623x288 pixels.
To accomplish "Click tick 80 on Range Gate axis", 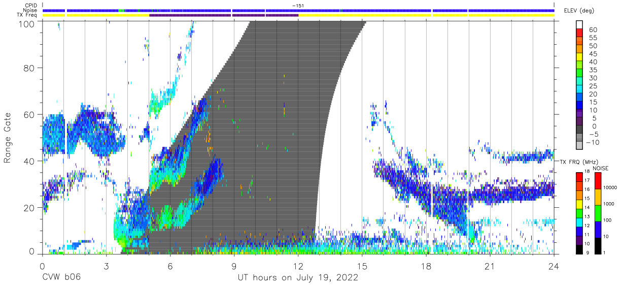I will [29, 68].
